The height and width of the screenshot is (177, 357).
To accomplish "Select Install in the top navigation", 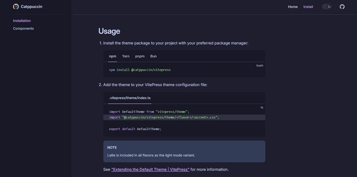I will 308,7.
